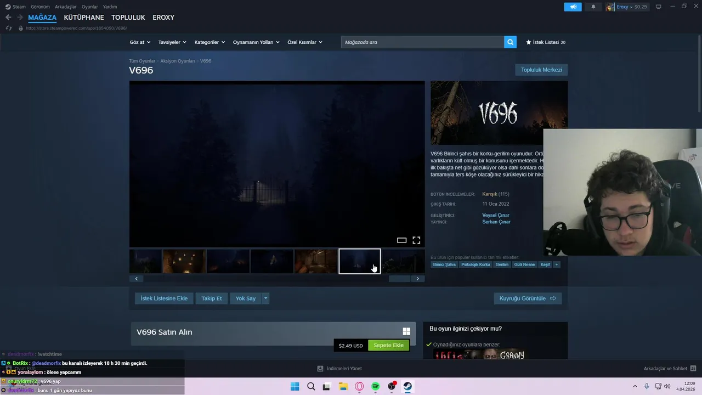Open the Arkadaşlar menu
This screenshot has height=395, width=702.
pos(66,7)
